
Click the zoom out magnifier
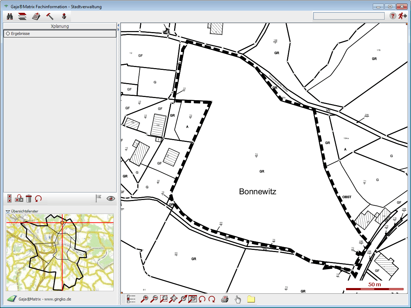pos(154,299)
